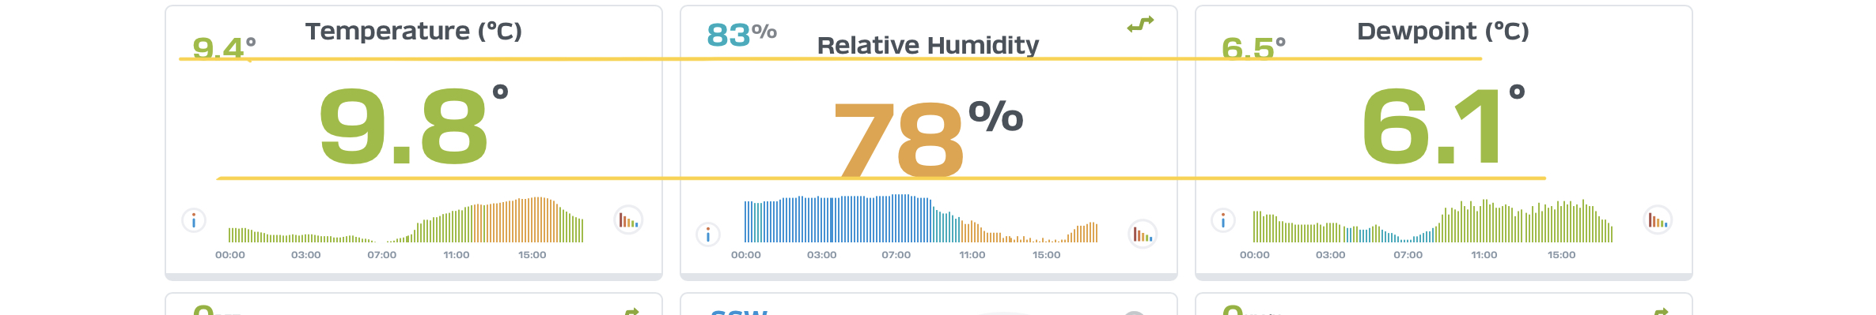Click the humidity trend arrow icon
The image size is (1876, 315).
click(x=1140, y=24)
